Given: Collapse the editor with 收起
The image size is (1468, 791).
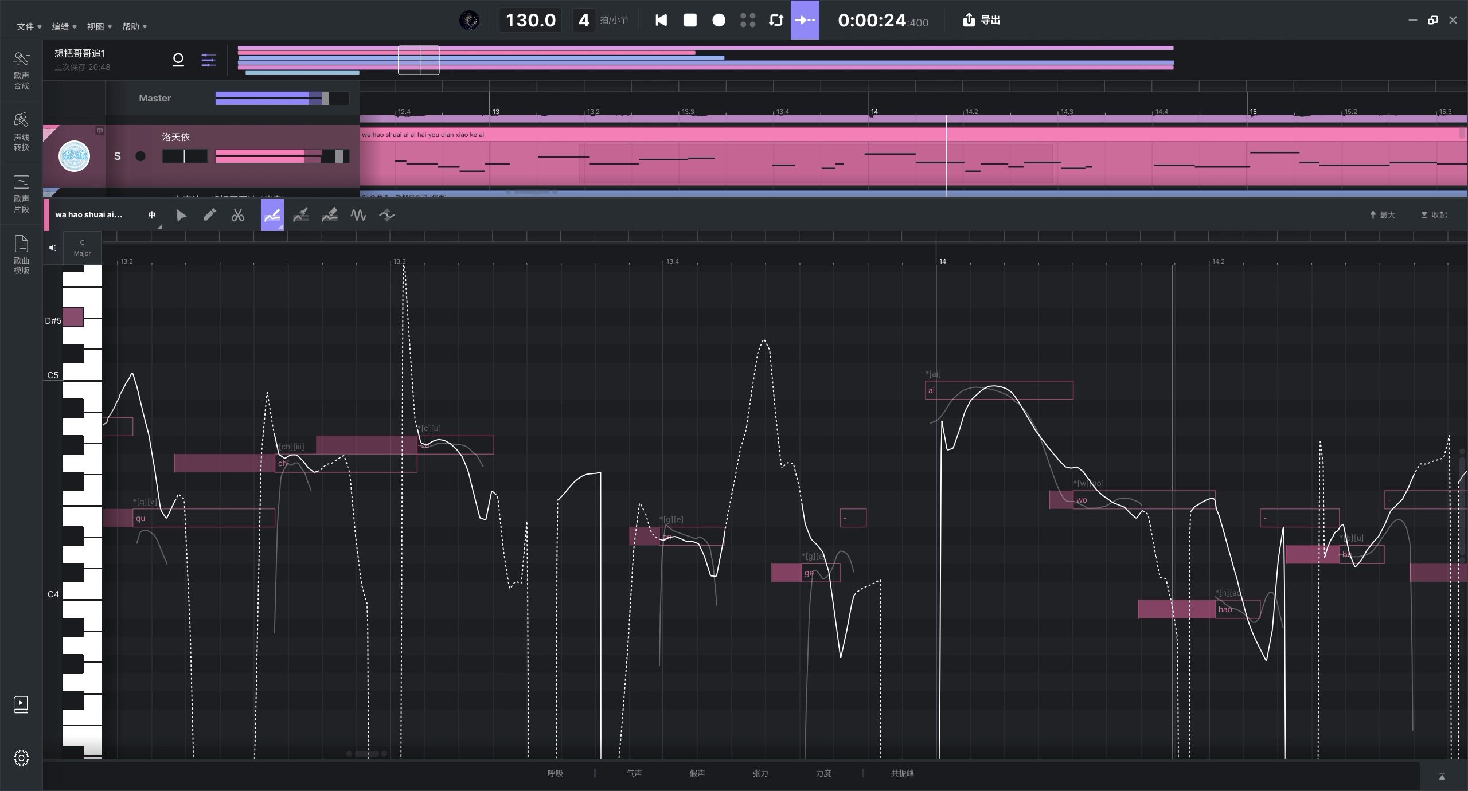Looking at the screenshot, I should click(x=1434, y=215).
